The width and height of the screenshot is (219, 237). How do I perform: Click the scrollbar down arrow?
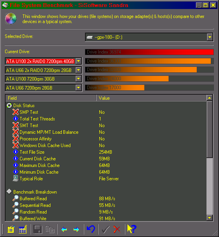[210, 218]
